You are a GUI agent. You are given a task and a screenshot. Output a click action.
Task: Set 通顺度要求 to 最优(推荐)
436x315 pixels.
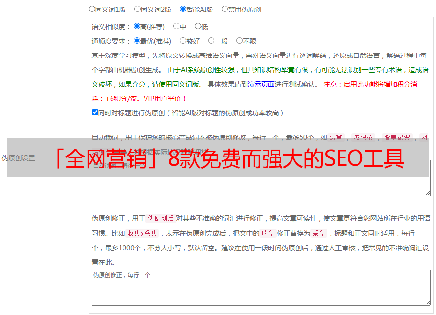(137, 41)
